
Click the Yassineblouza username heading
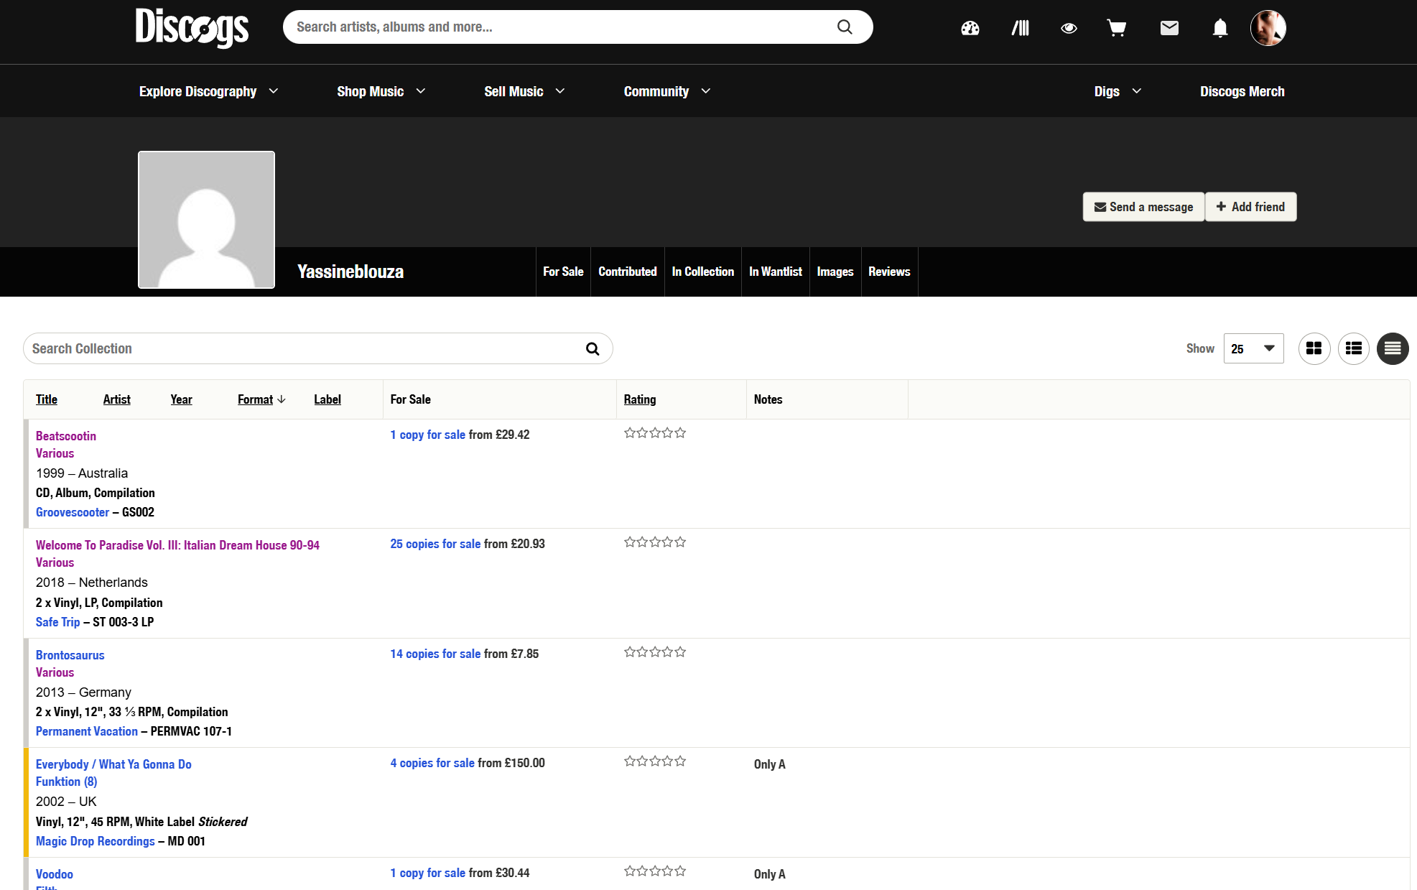pos(350,272)
